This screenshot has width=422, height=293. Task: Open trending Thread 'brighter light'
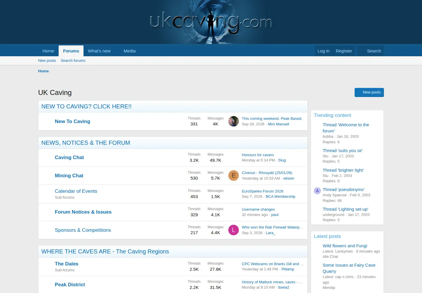point(343,170)
